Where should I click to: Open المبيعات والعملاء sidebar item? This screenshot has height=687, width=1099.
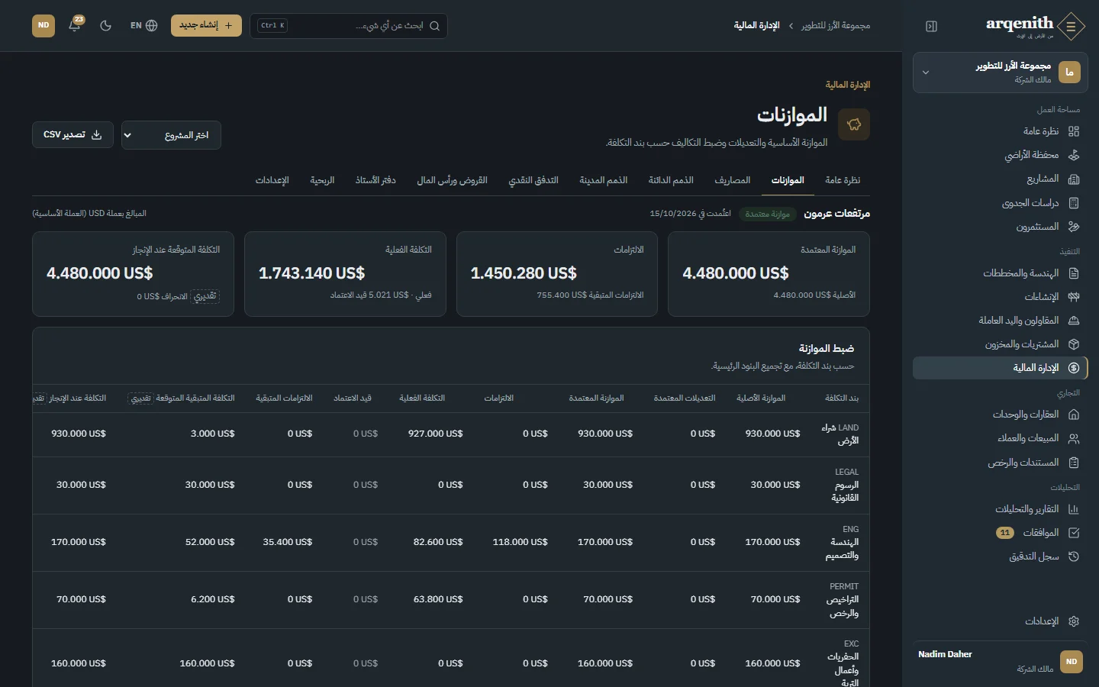click(x=1000, y=438)
